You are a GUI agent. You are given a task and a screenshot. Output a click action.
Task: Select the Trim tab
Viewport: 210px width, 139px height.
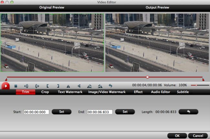26,92
